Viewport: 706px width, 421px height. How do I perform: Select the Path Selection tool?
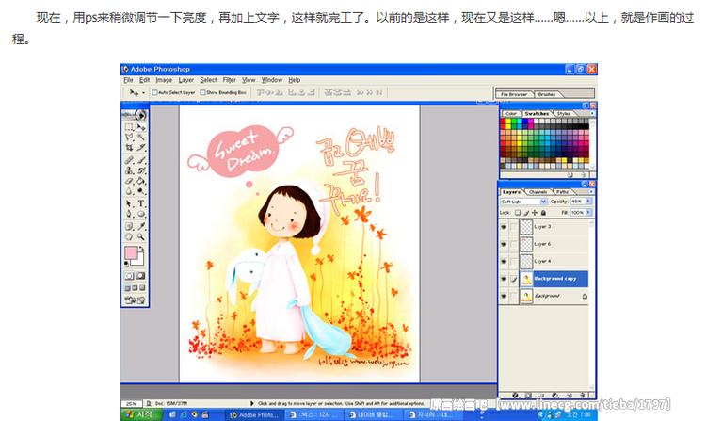point(129,203)
